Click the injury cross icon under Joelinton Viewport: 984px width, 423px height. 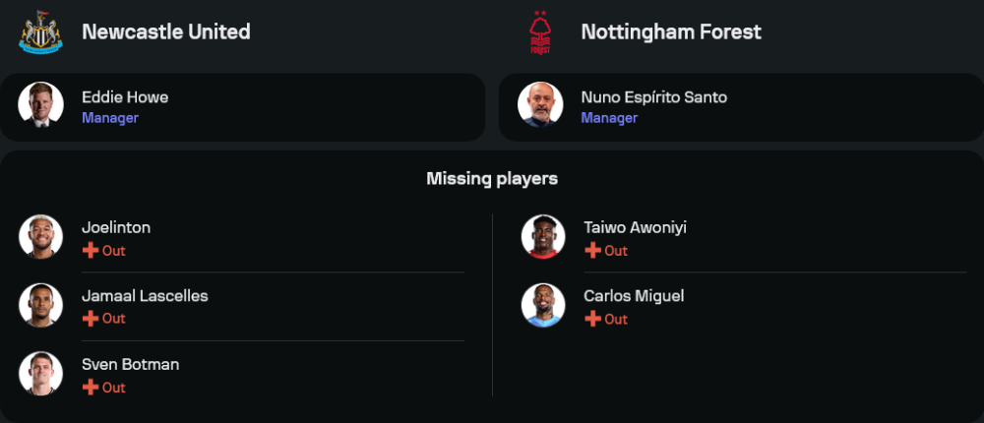[90, 251]
